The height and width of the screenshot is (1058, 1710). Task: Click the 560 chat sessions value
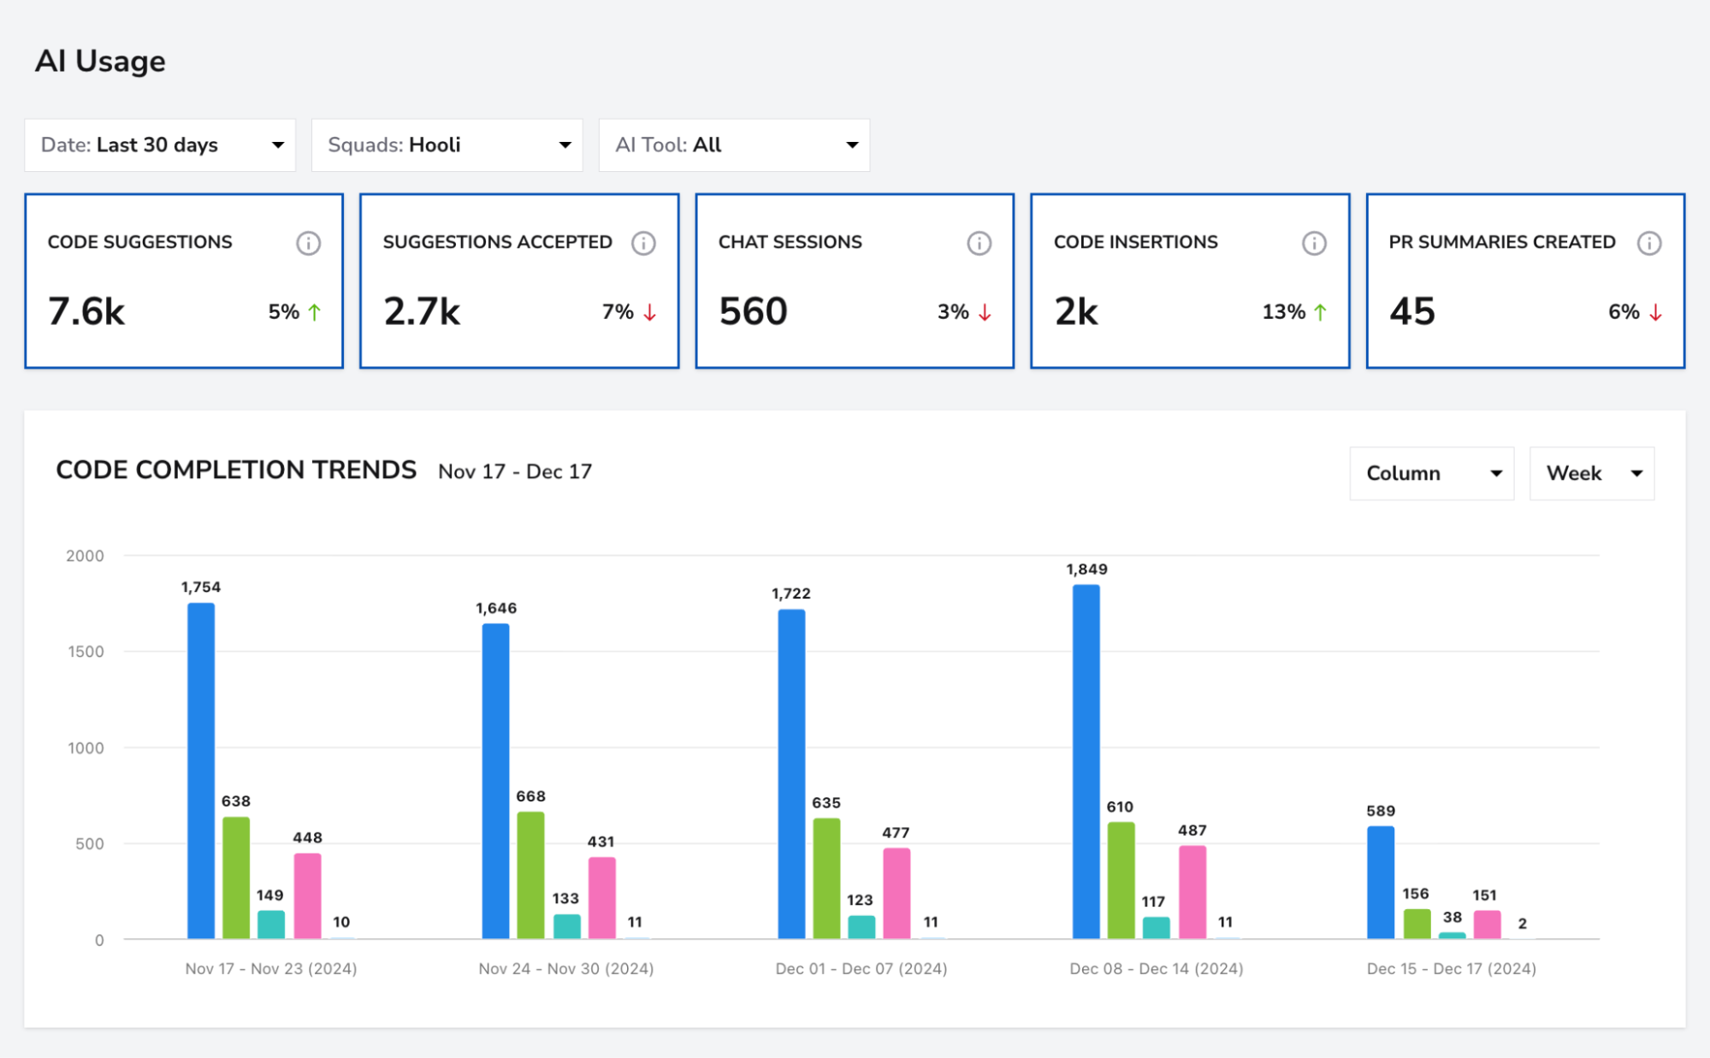[x=753, y=311]
